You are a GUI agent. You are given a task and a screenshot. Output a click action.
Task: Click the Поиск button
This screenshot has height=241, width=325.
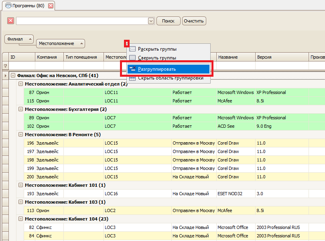168,21
